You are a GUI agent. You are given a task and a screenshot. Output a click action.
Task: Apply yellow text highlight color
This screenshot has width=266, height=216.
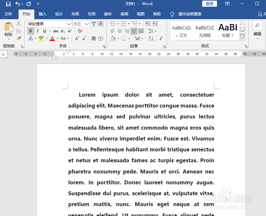(41, 38)
